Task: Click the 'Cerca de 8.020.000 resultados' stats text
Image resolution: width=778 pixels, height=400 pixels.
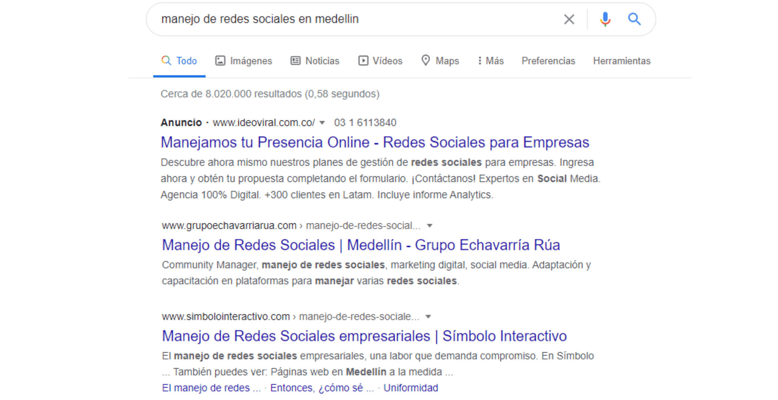Action: point(270,94)
